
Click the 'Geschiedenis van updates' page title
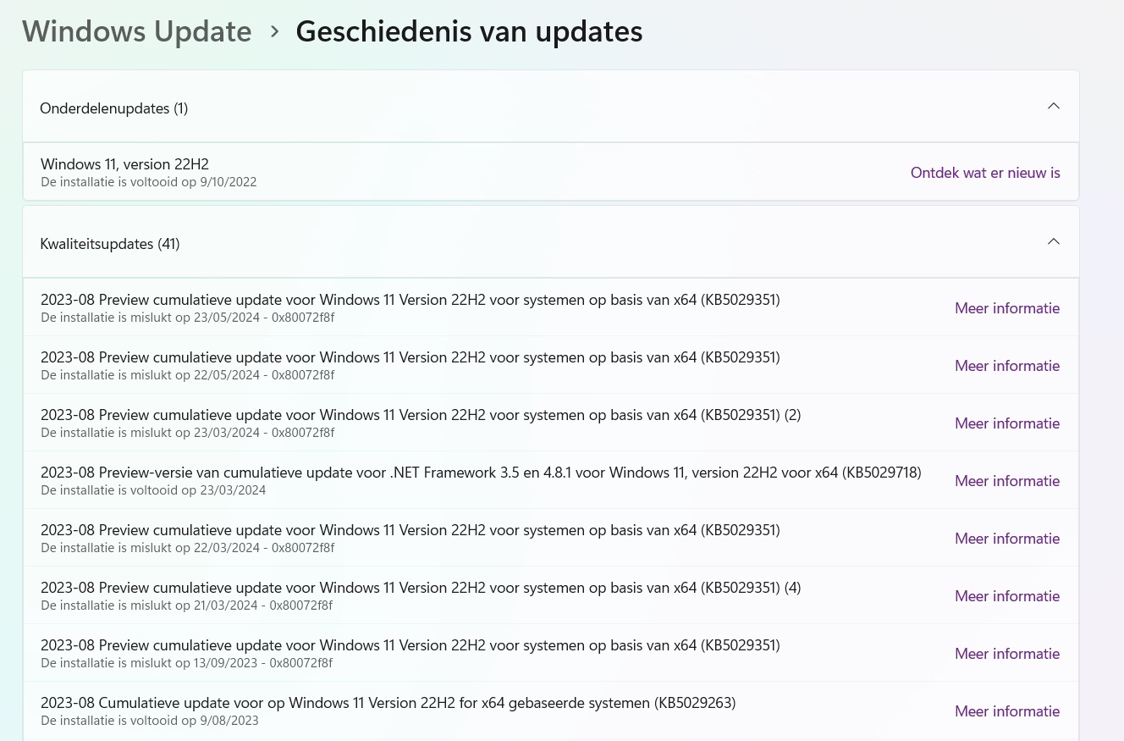click(x=469, y=31)
